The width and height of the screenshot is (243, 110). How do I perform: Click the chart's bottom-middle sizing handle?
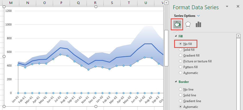coord(96,106)
